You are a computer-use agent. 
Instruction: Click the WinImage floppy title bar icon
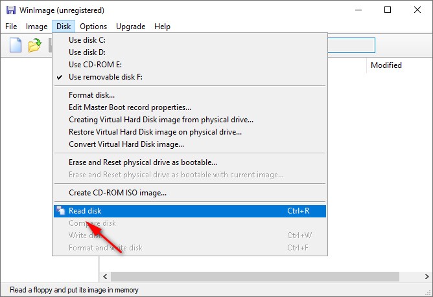coord(11,10)
